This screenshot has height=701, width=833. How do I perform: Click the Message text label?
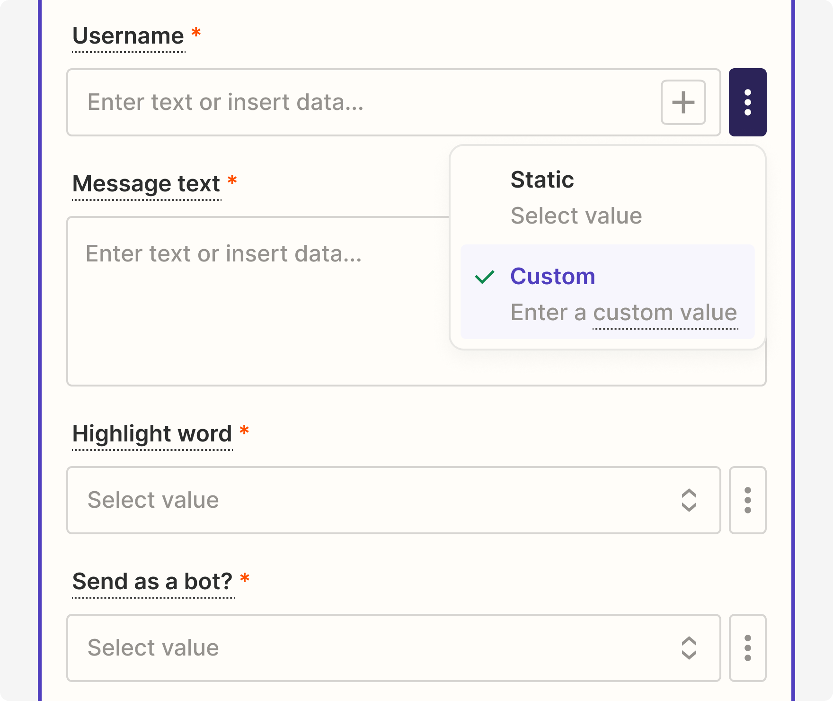146,184
